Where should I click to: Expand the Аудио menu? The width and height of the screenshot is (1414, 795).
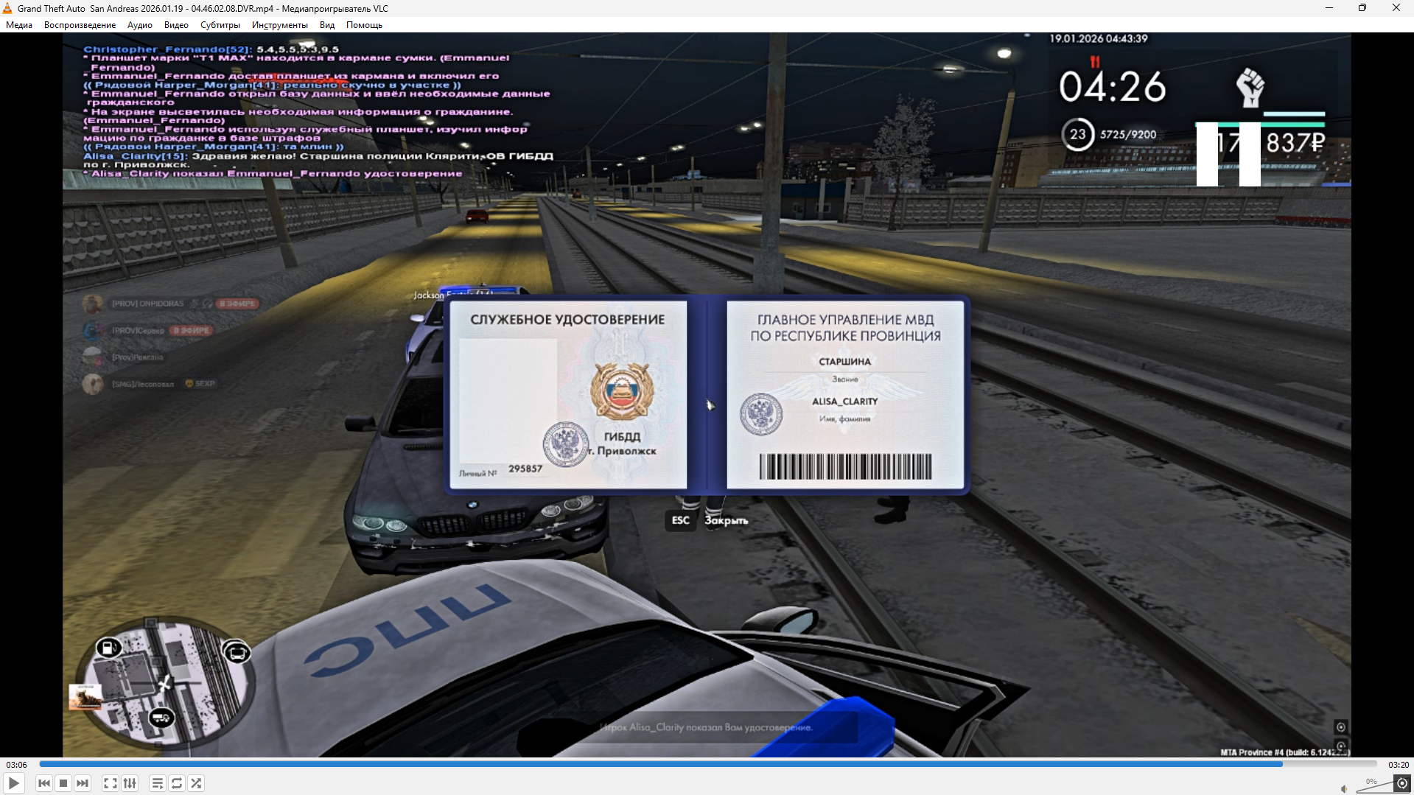coord(139,25)
